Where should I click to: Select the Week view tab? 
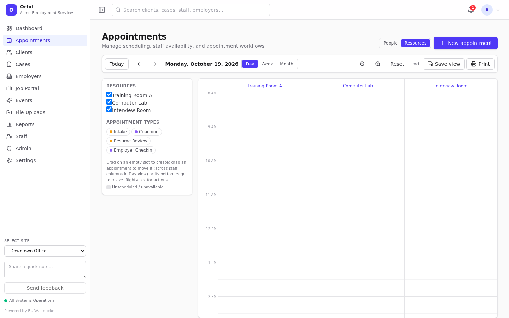point(267,64)
